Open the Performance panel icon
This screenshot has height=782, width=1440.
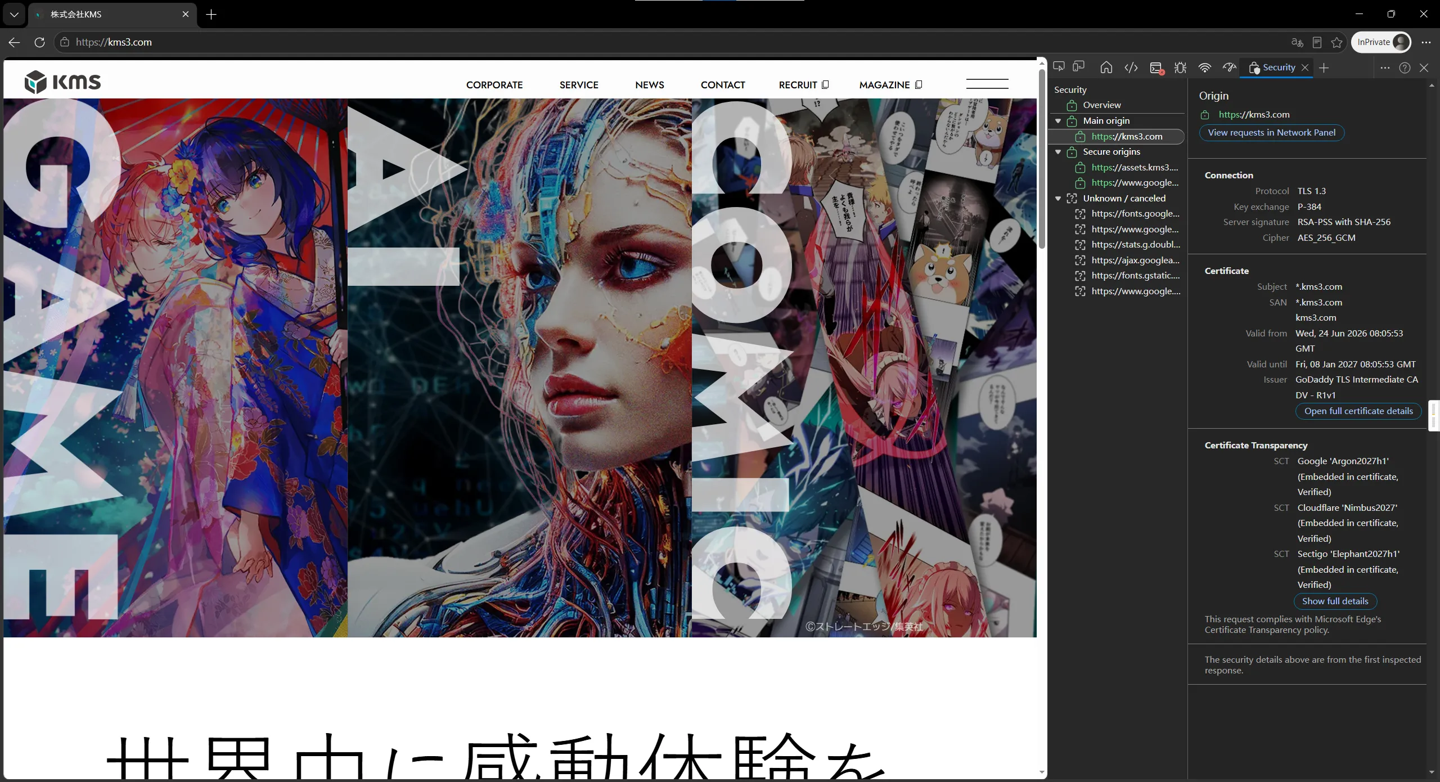point(1229,68)
